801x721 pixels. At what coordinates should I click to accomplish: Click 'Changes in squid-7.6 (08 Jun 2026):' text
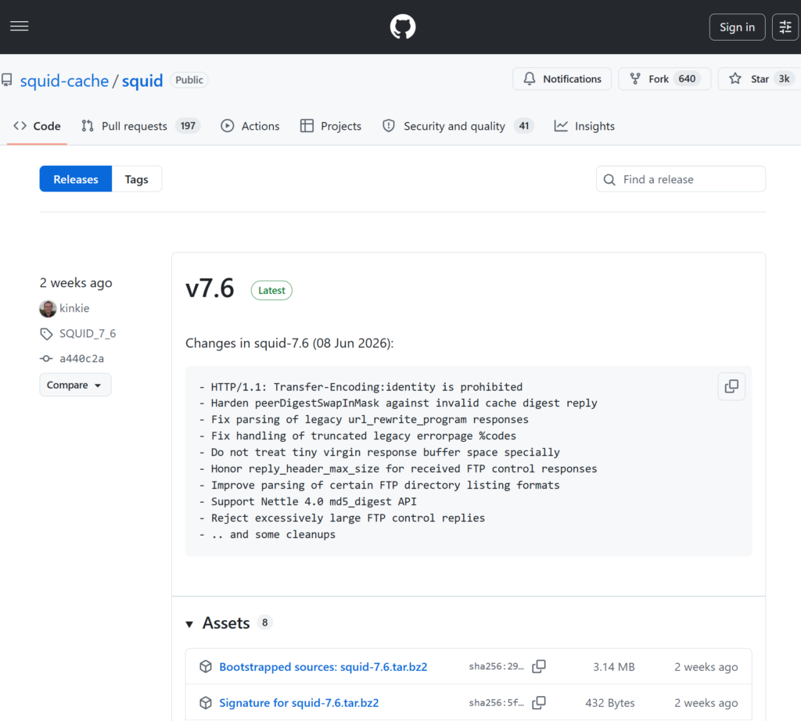pyautogui.click(x=289, y=343)
